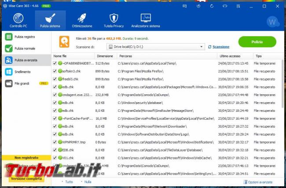
Task: Sort by Dimensione column header
Action: [x=106, y=56]
